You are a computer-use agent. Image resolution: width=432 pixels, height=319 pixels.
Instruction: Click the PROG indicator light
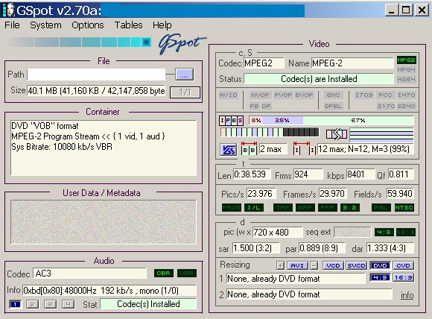232,207
